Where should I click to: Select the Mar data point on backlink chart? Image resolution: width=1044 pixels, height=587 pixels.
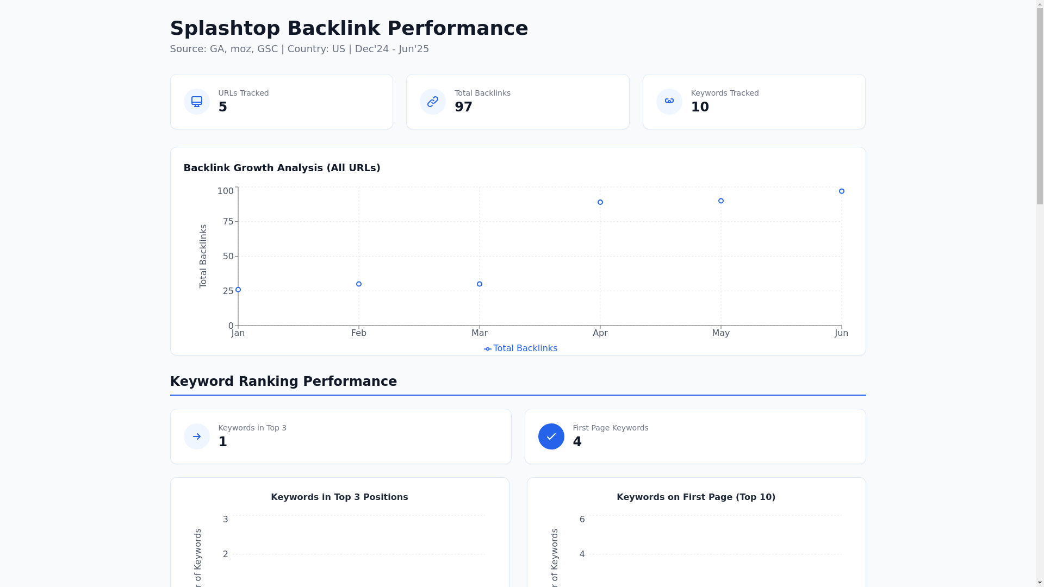click(480, 284)
